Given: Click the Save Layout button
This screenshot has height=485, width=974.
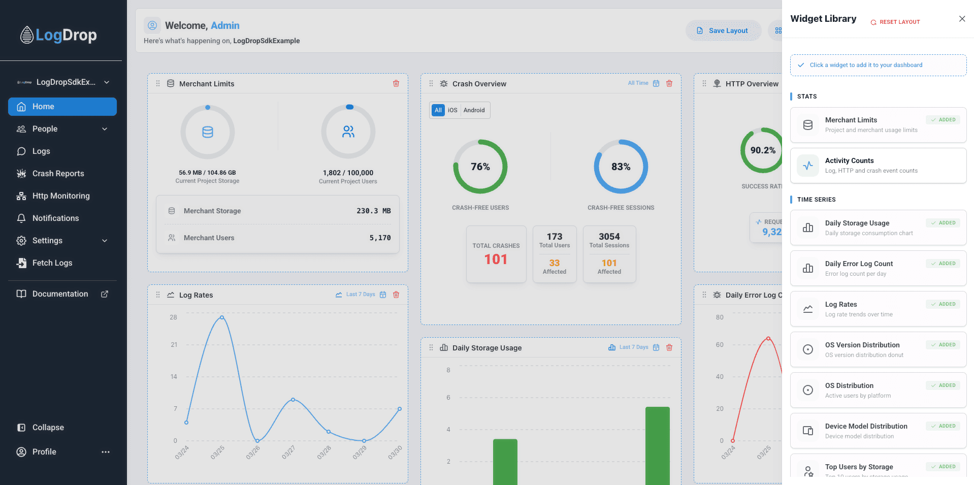Looking at the screenshot, I should coord(723,30).
